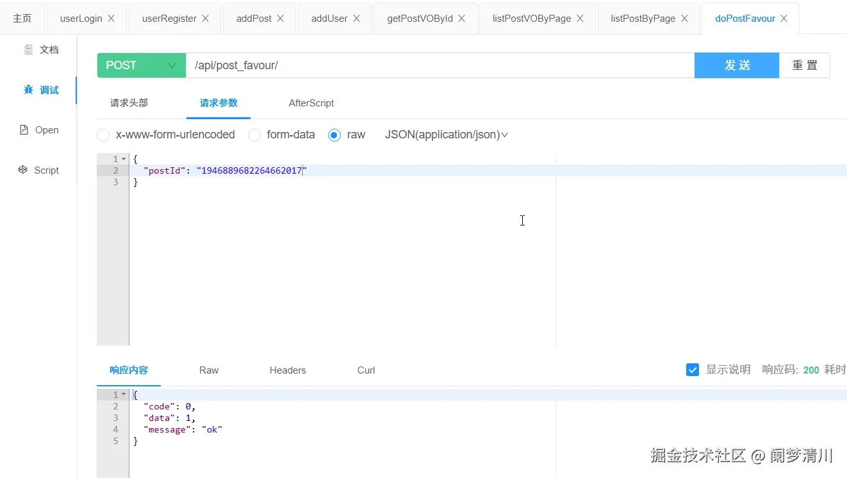Collapse response body fold arrow on line 1
The image size is (847, 478).
[x=124, y=395]
